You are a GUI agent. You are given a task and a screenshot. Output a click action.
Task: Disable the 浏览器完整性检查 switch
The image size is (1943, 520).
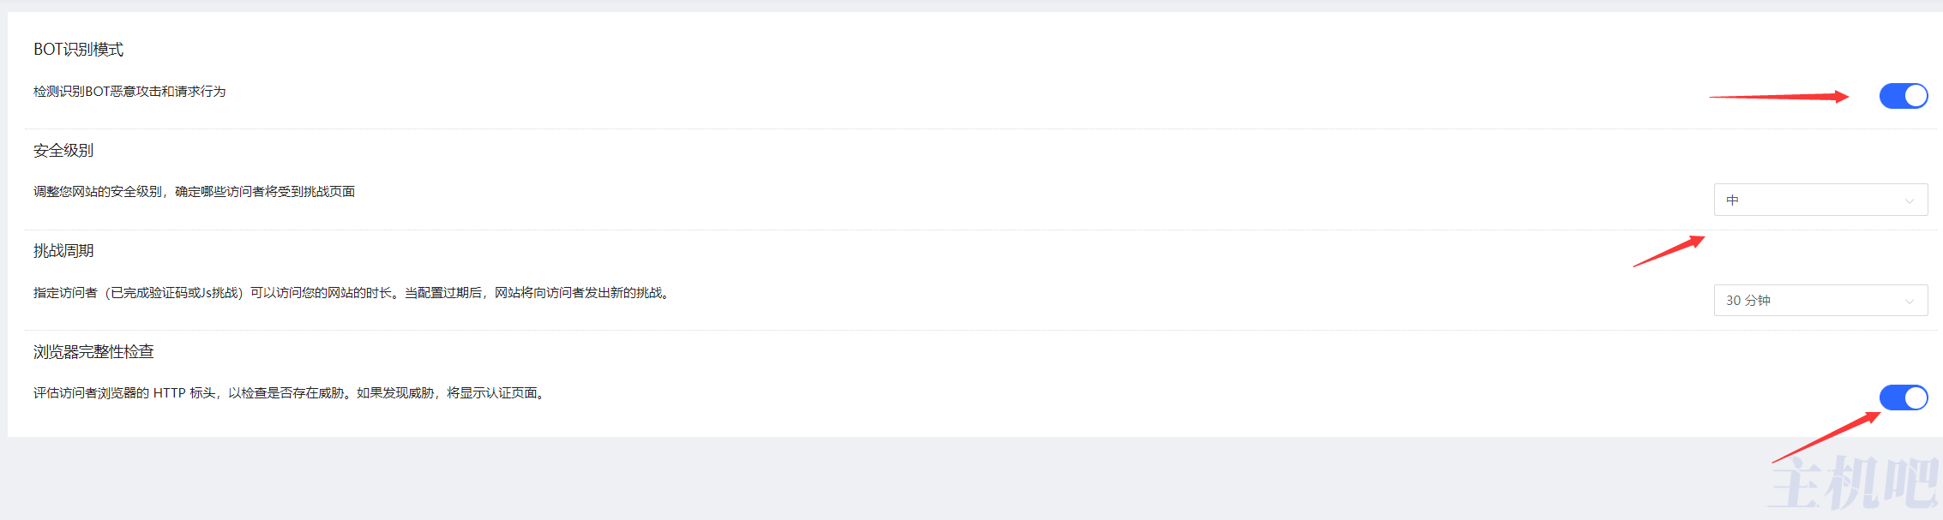[1903, 397]
